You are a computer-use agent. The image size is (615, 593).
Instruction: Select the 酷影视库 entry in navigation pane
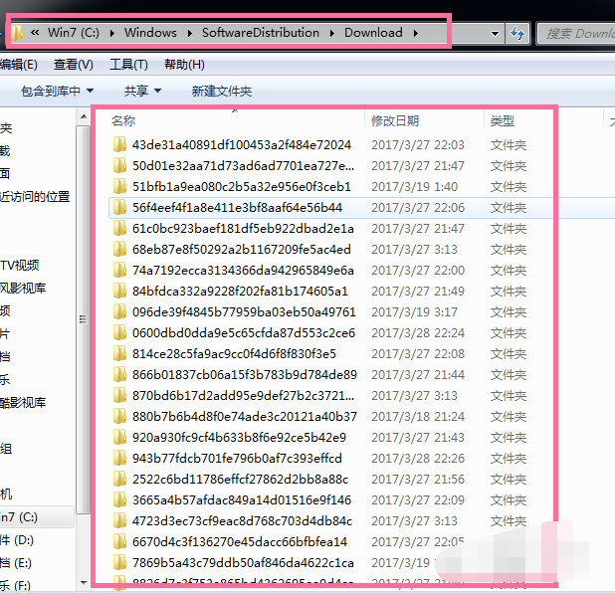pos(23,402)
